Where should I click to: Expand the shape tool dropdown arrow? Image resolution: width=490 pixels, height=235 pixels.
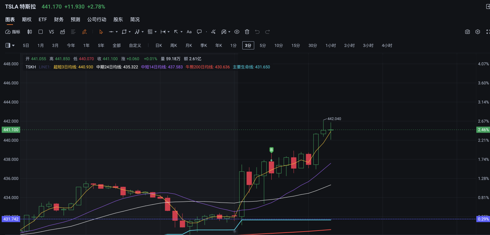(x=130, y=32)
